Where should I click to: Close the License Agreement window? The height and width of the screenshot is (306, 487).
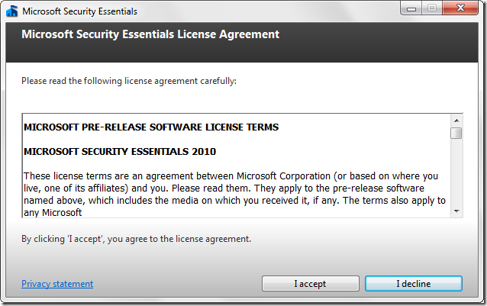(459, 9)
